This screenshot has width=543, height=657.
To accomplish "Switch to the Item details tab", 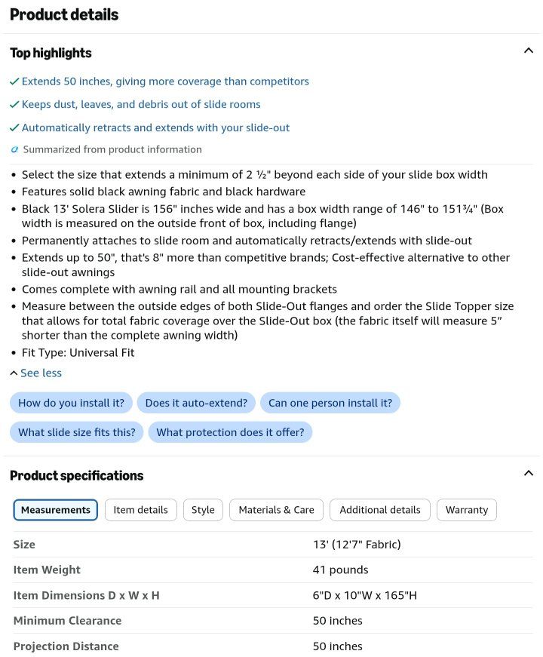I will point(141,510).
